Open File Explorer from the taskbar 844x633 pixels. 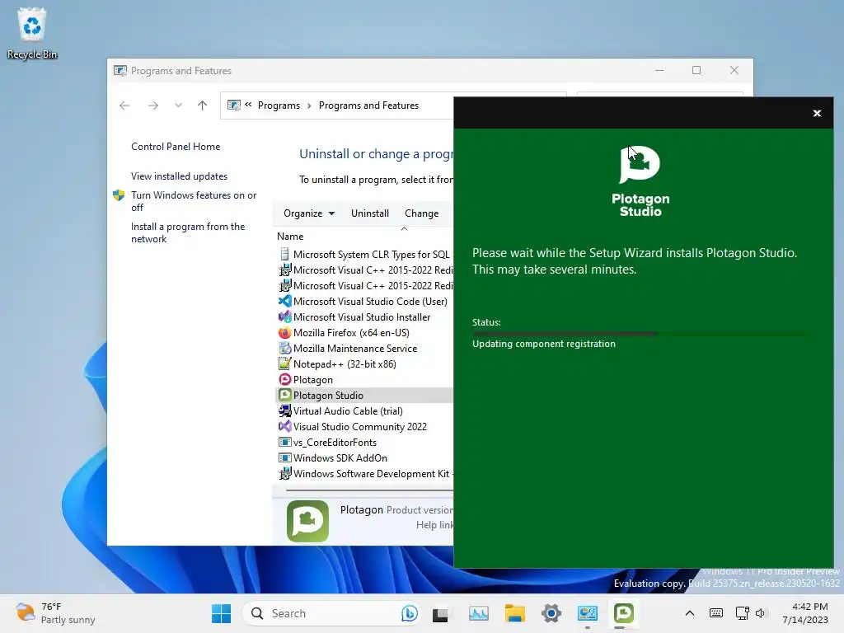pyautogui.click(x=514, y=613)
